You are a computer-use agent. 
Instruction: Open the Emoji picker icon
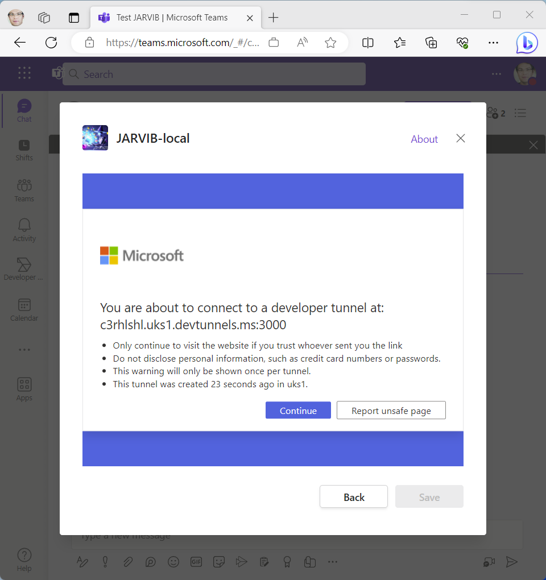[173, 562]
